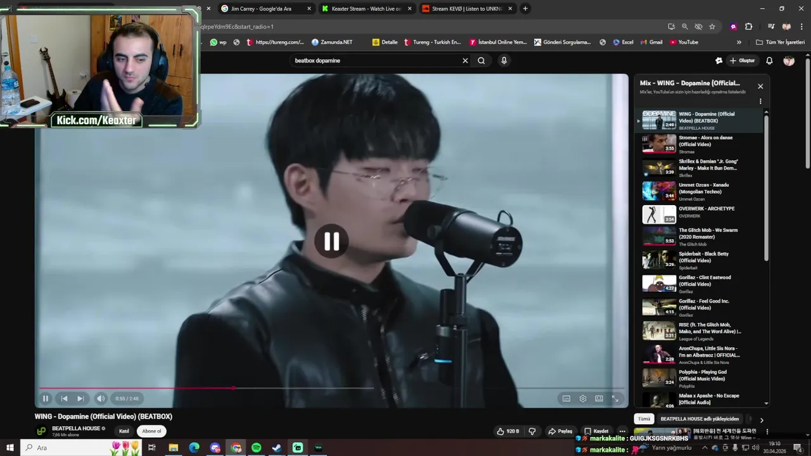Play AronChupa I'm an Albatraoz video
811x456 pixels.
(x=701, y=355)
